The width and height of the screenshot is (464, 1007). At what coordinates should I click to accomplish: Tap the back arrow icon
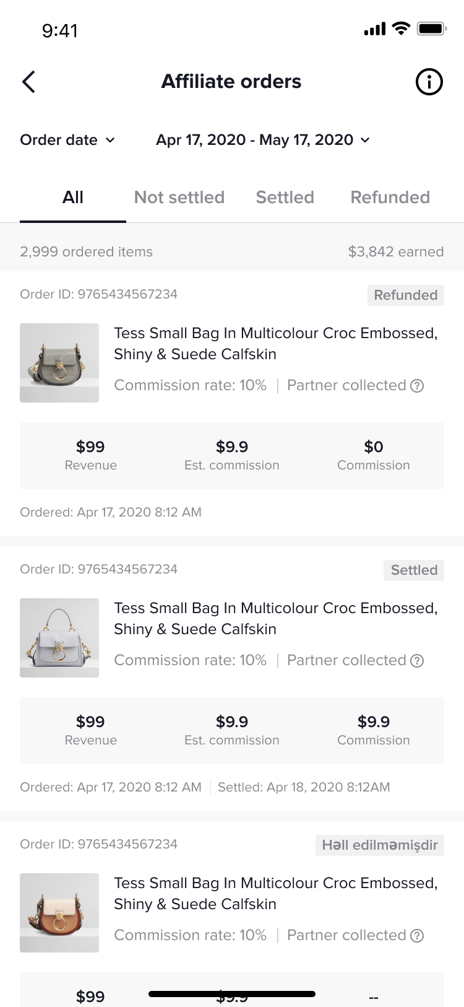(28, 82)
